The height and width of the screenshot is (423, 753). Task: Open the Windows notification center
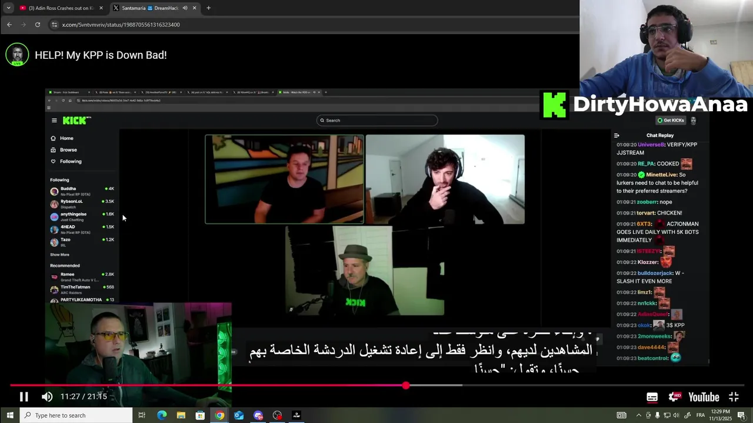point(742,415)
